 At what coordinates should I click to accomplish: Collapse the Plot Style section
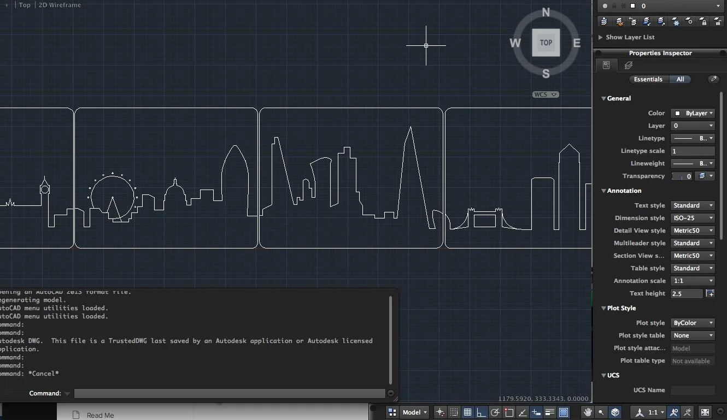pyautogui.click(x=603, y=308)
